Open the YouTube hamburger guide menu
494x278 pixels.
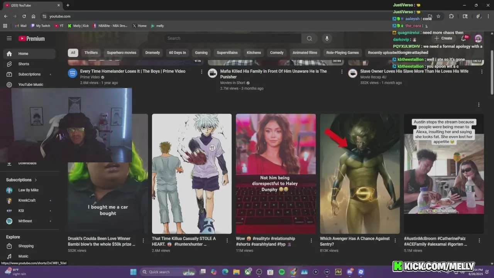[x=9, y=38]
